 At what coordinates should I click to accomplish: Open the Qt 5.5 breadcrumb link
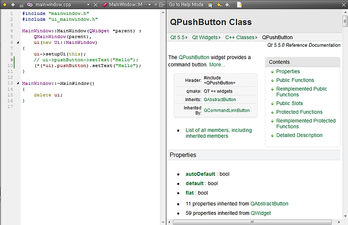[x=177, y=38]
